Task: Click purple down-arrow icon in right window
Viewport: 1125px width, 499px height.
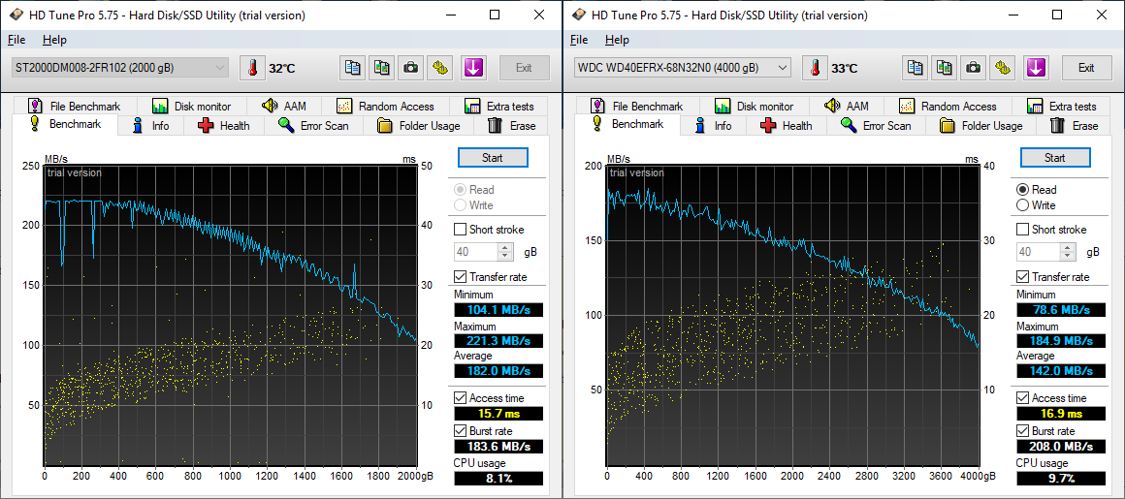Action: [1036, 68]
